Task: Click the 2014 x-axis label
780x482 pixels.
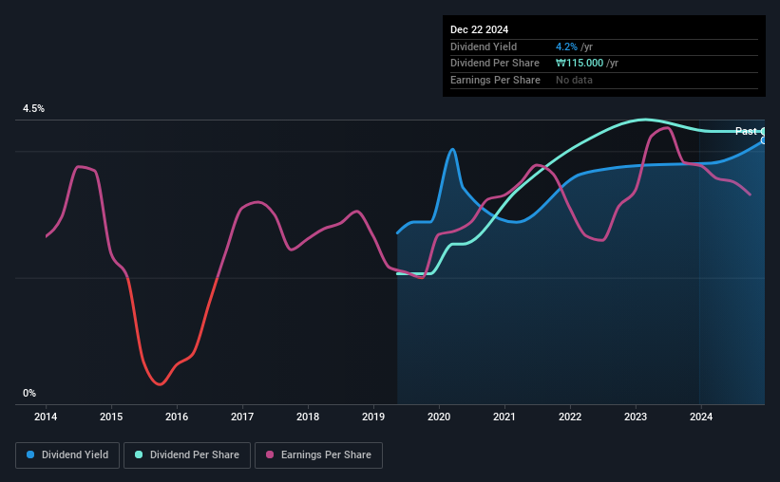Action: (x=46, y=417)
